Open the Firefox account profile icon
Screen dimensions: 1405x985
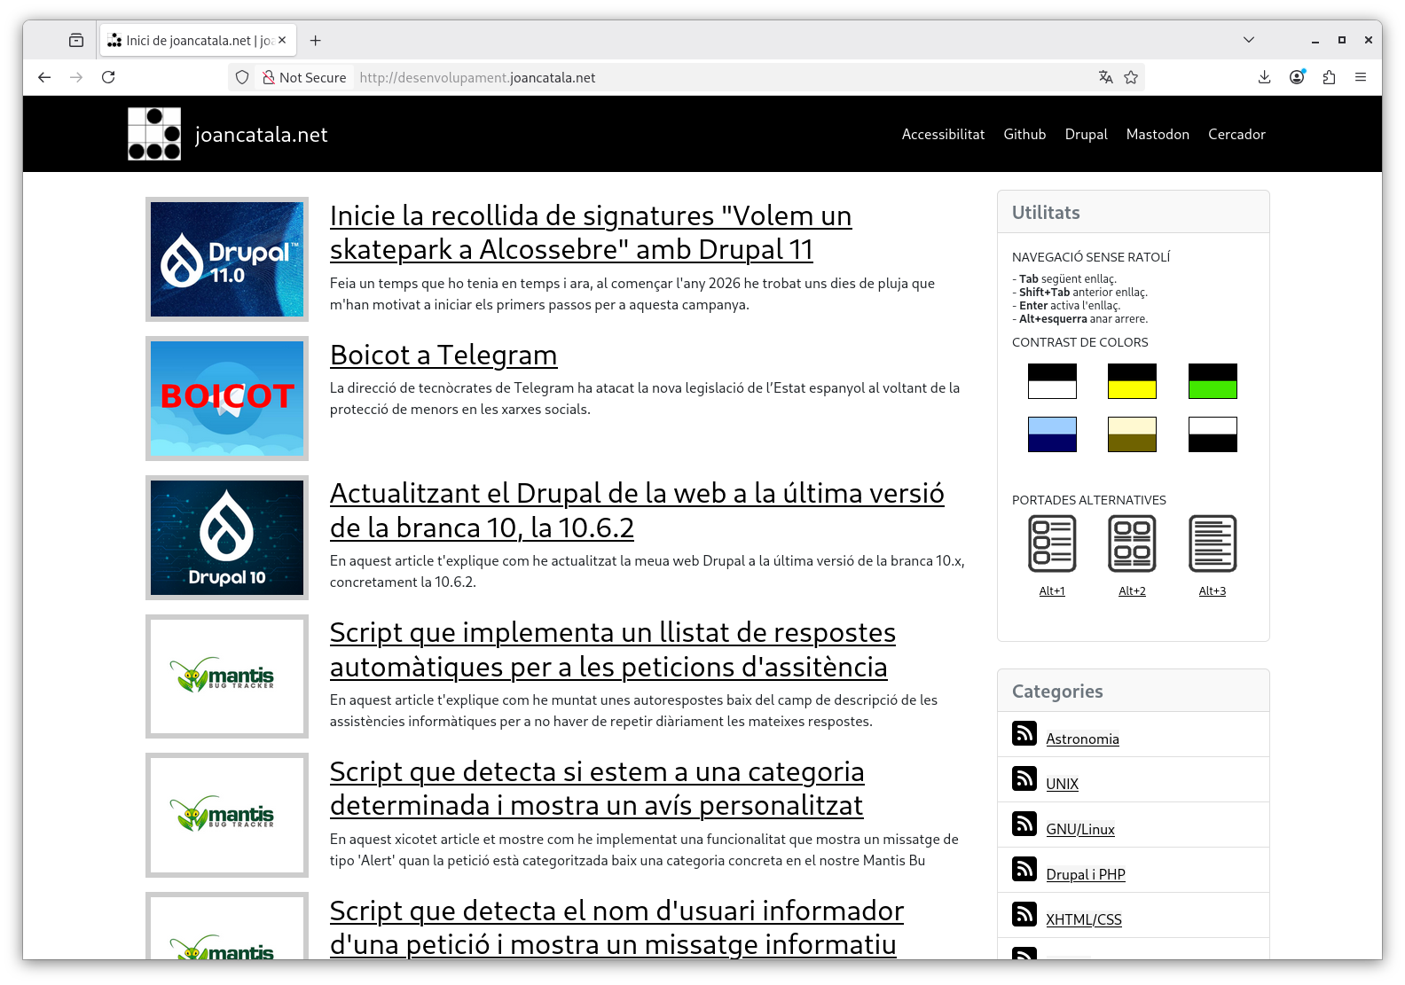pos(1297,77)
